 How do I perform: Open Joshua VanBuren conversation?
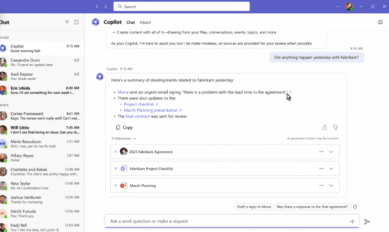(42, 200)
